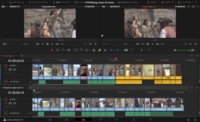Image resolution: width=200 pixels, height=122 pixels.
Task: Click the A1 audio track button in Blocked out timeline
Action: pyautogui.click(x=6, y=113)
